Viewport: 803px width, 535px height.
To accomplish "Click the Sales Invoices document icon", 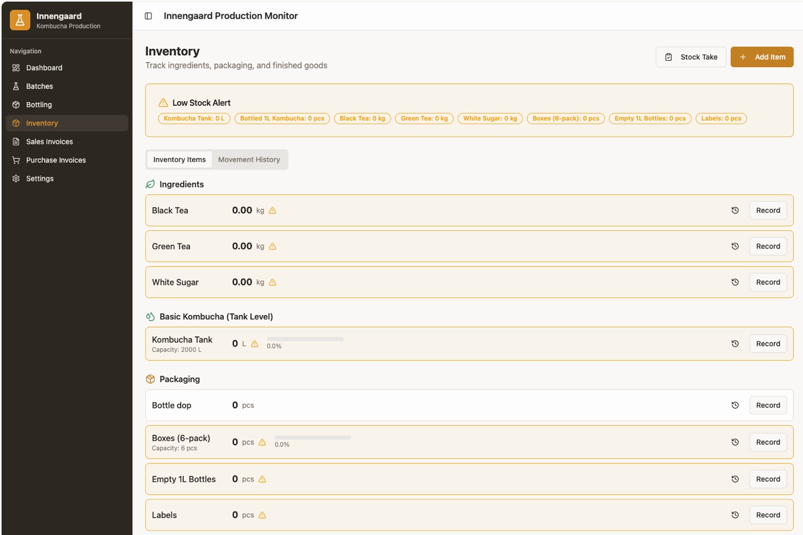I will coord(16,141).
